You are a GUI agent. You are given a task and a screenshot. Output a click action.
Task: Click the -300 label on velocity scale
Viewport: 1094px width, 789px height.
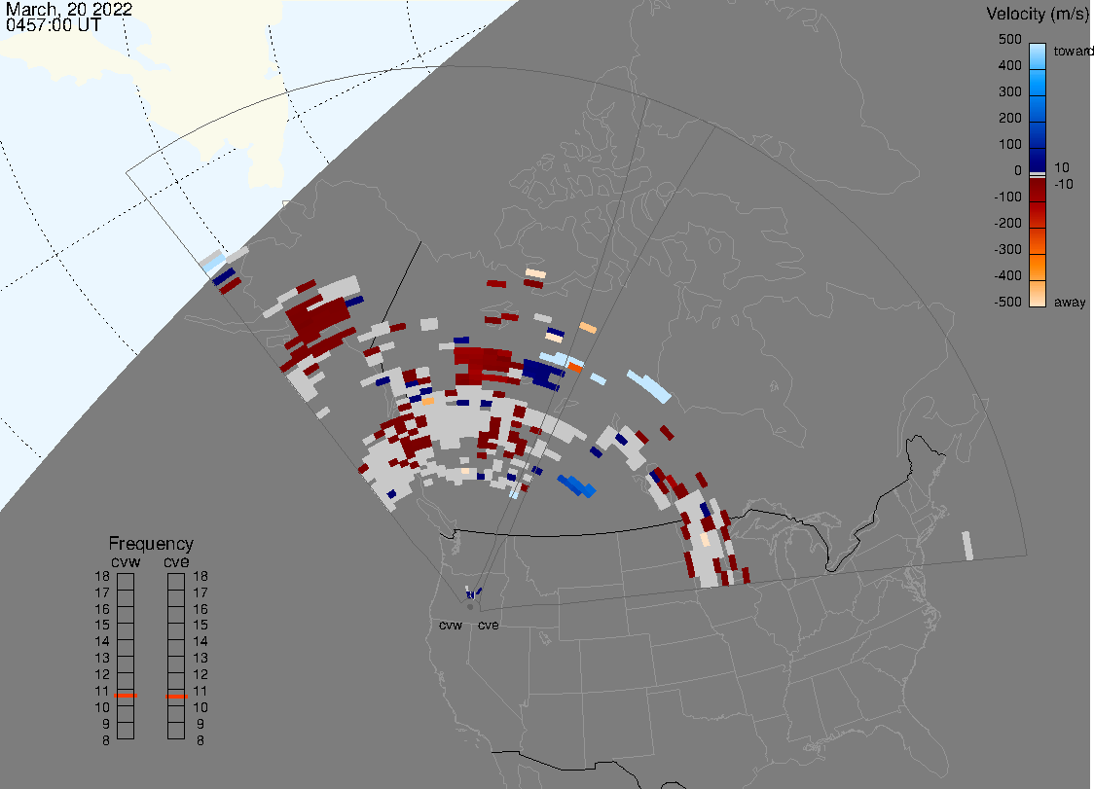pyautogui.click(x=1007, y=250)
